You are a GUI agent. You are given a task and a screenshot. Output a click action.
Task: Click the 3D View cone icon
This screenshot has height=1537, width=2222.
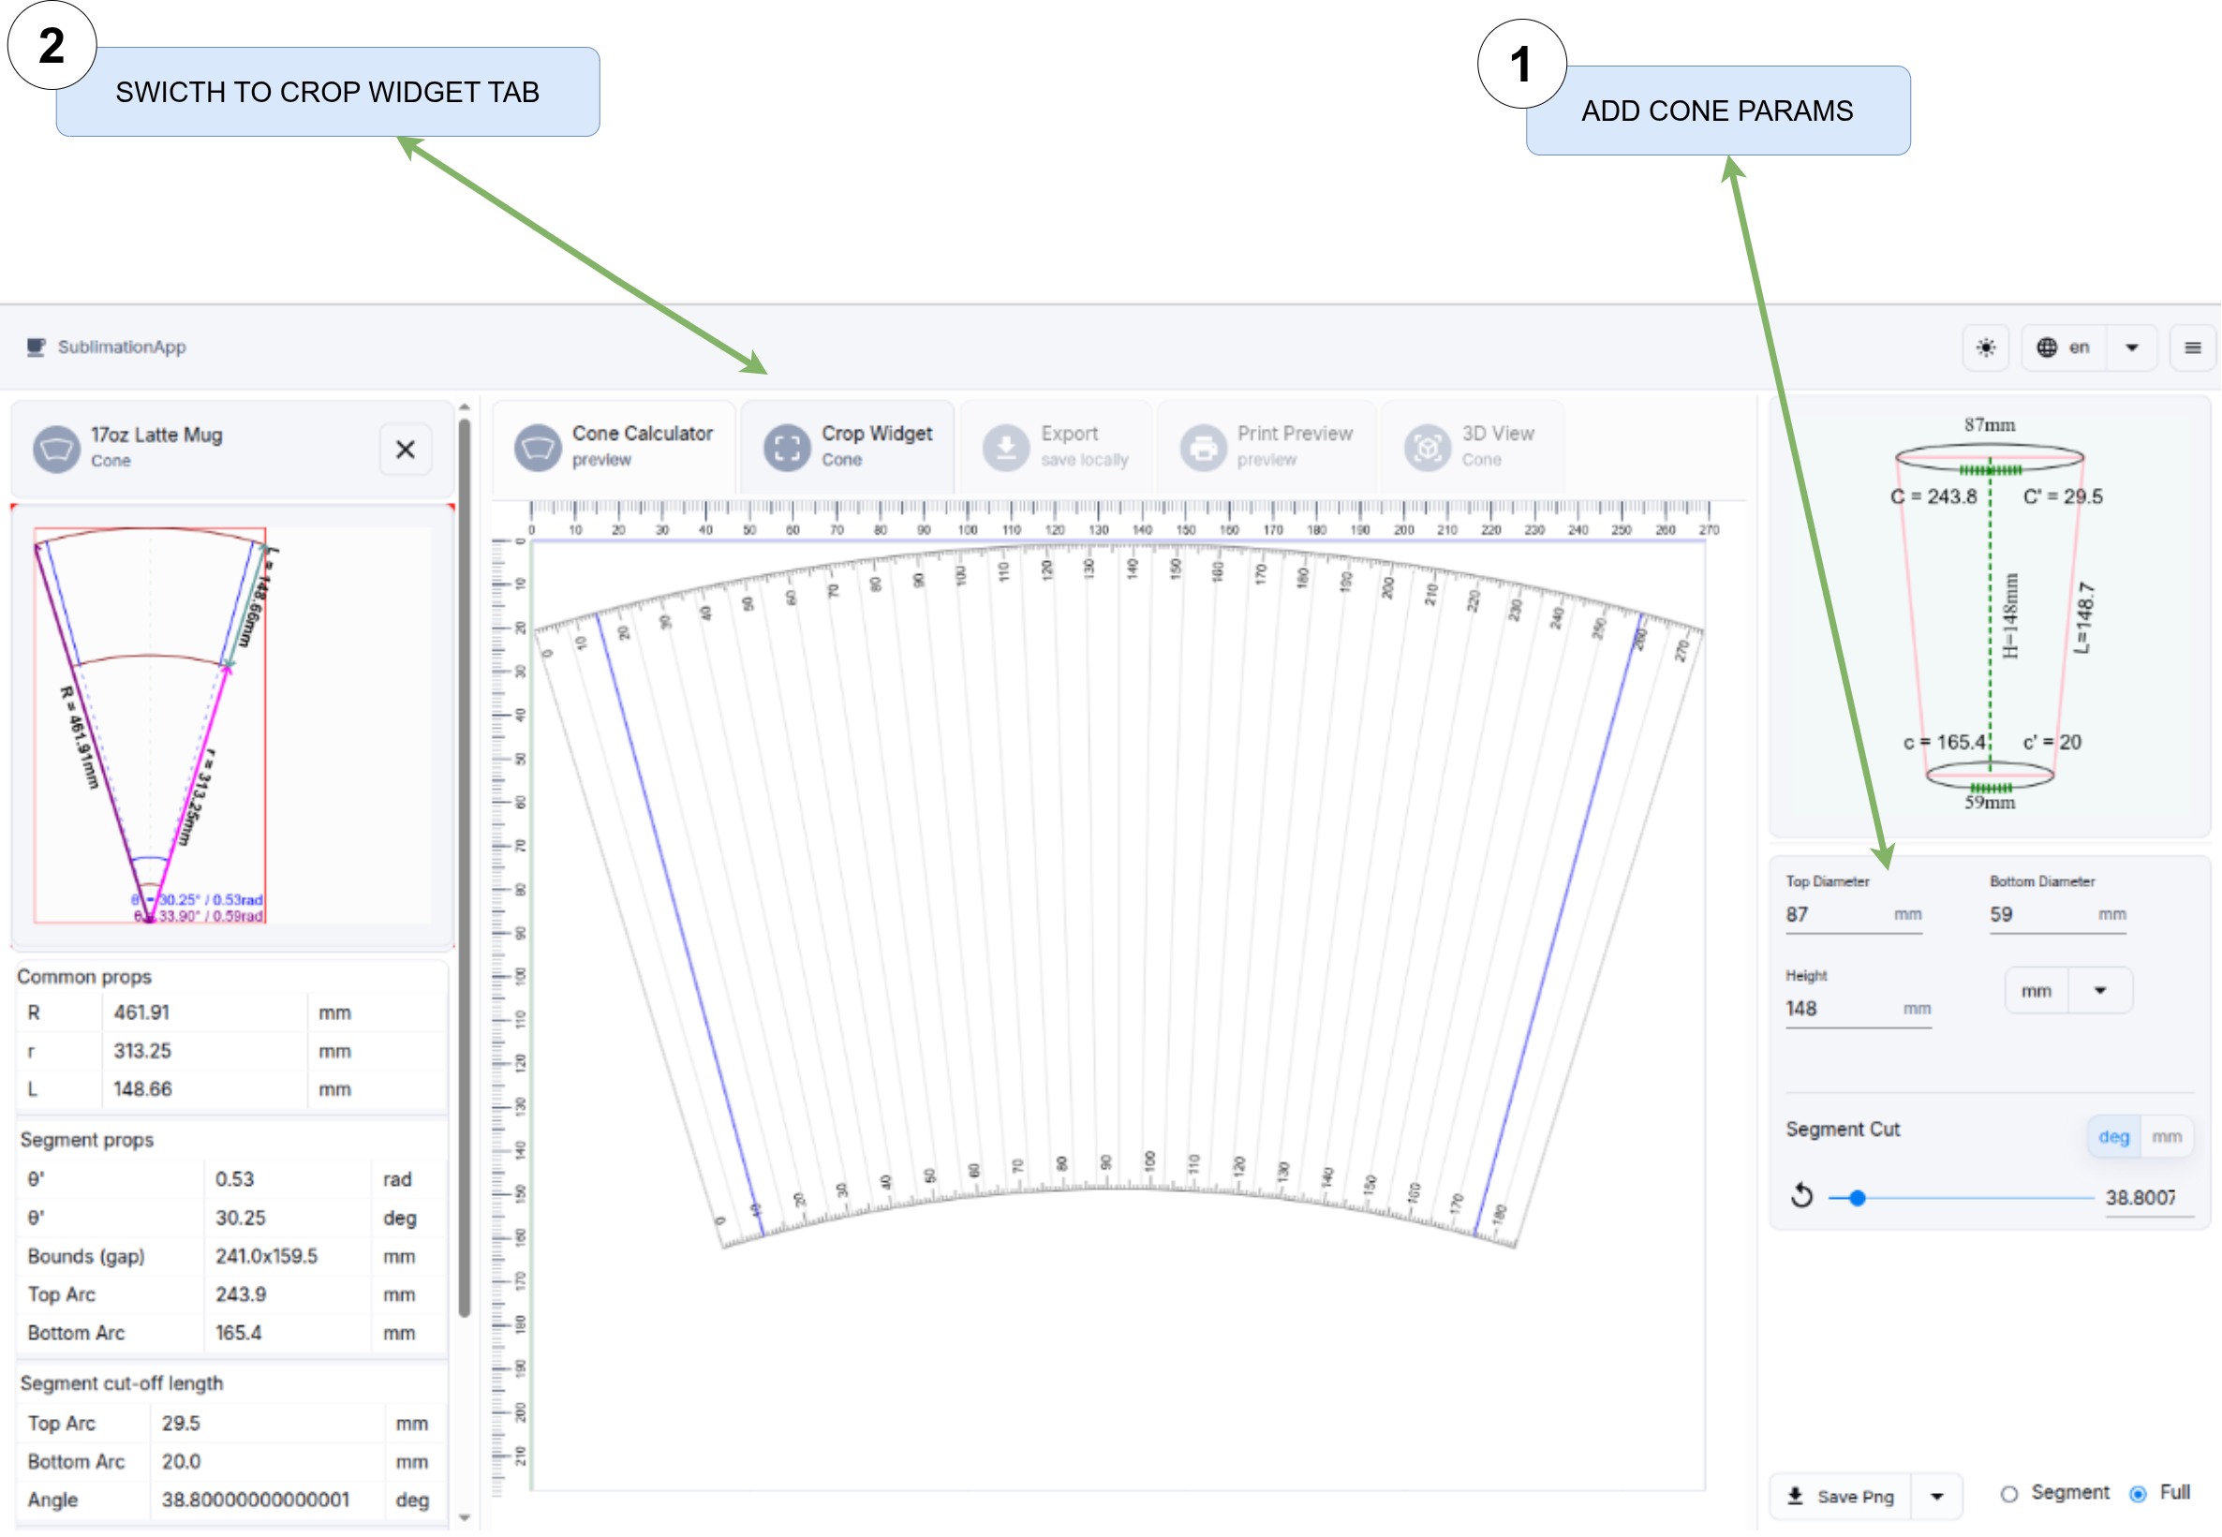[x=1429, y=446]
